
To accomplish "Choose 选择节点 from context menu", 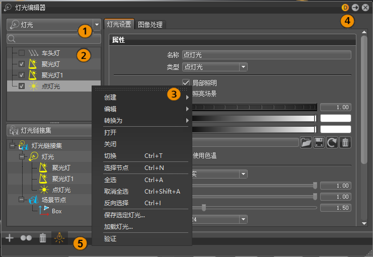I will pyautogui.click(x=142, y=168).
